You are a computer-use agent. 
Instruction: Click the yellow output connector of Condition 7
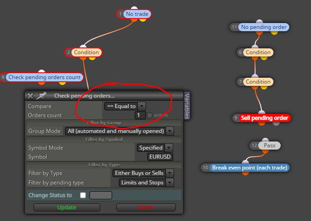pyautogui.click(x=264, y=88)
